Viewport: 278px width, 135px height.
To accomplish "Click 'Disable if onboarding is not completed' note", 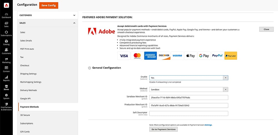I will [x=165, y=82].
